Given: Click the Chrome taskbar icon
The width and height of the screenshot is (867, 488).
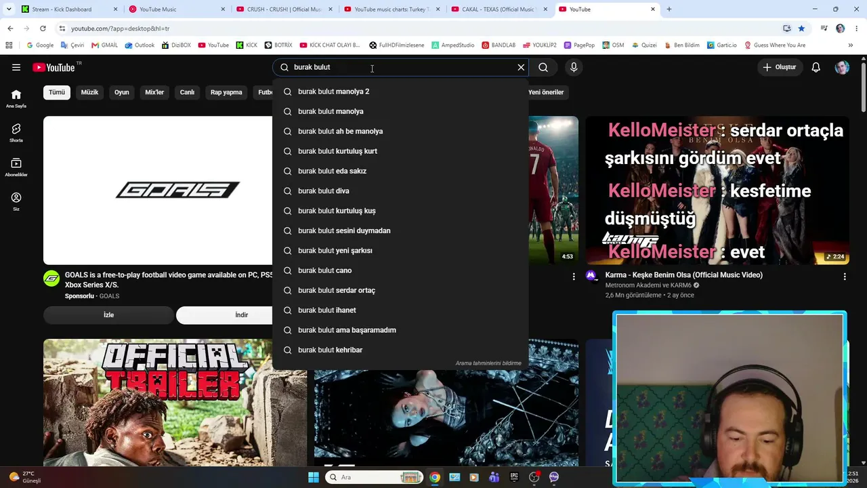Looking at the screenshot, I should (x=435, y=477).
